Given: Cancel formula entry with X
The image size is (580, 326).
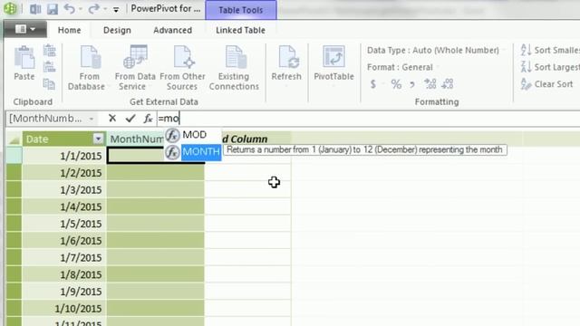Looking at the screenshot, I should click(112, 119).
